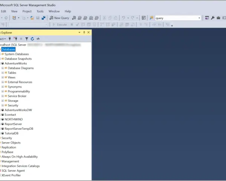Select the Integration Services Catalogs node
The height and width of the screenshot is (181, 226).
[21, 166]
